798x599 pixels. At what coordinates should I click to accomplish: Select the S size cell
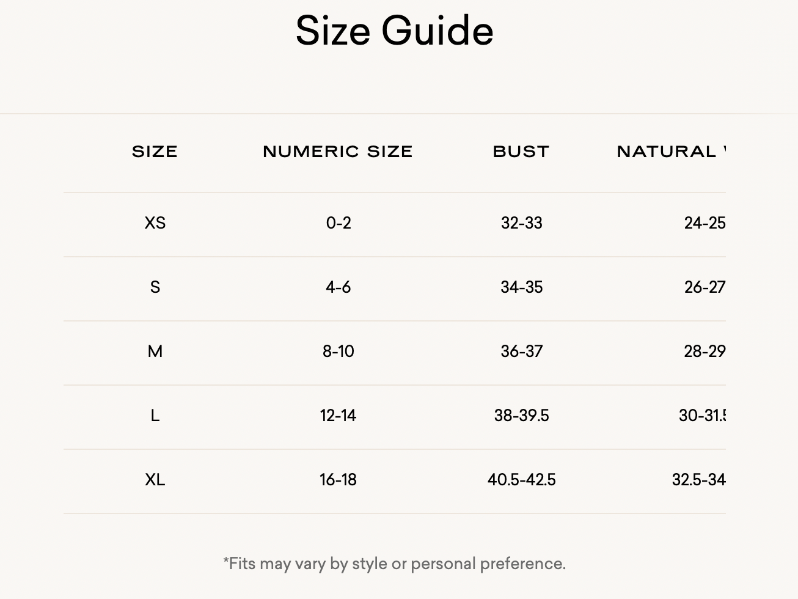(155, 287)
